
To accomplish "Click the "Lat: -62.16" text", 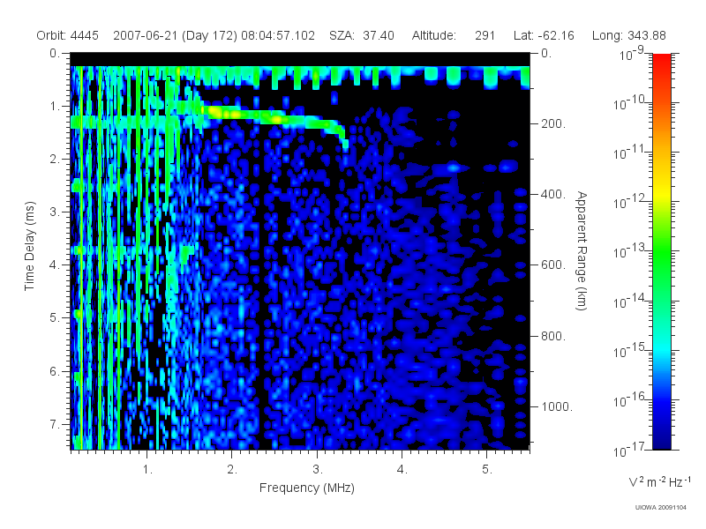I will (x=544, y=35).
